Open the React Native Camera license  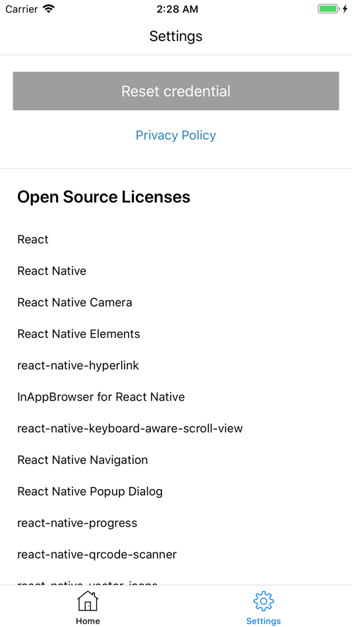(x=74, y=302)
